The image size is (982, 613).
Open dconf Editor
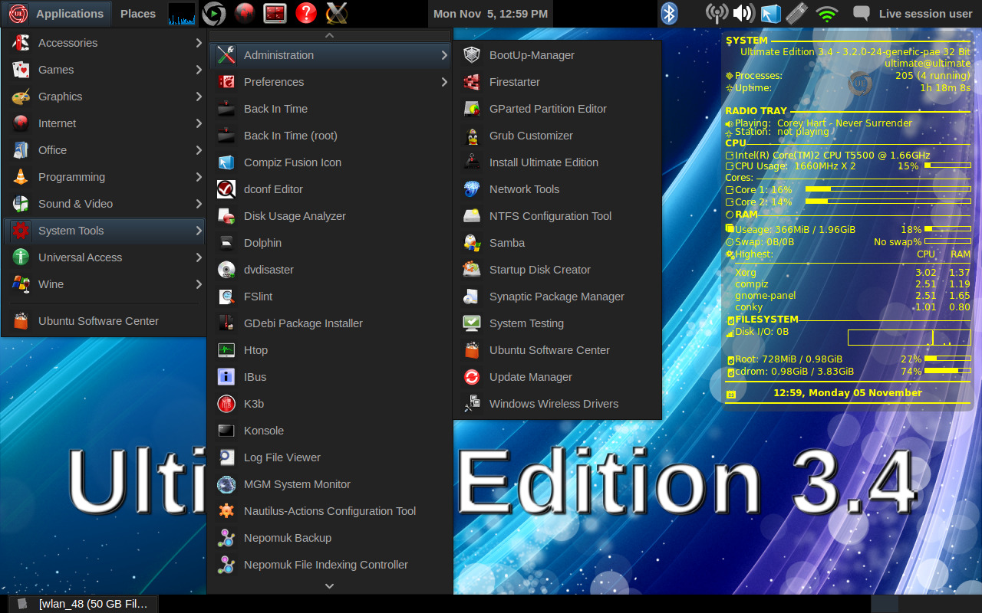[330, 189]
